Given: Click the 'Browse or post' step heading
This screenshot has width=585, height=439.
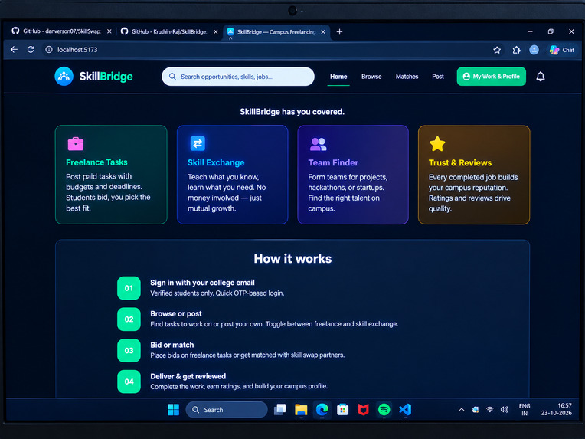Looking at the screenshot, I should click(x=175, y=313).
